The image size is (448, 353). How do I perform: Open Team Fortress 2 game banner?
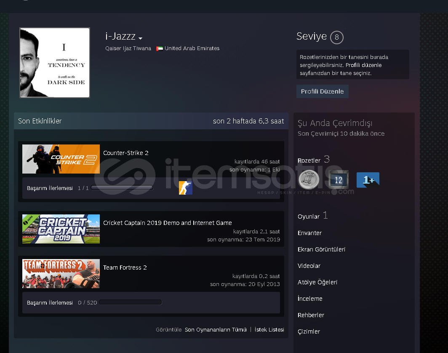61,273
